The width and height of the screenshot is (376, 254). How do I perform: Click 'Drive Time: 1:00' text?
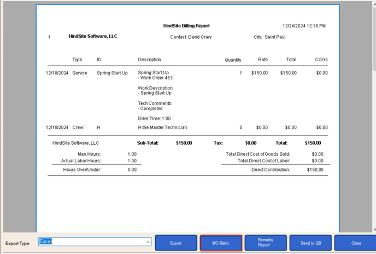tap(154, 119)
